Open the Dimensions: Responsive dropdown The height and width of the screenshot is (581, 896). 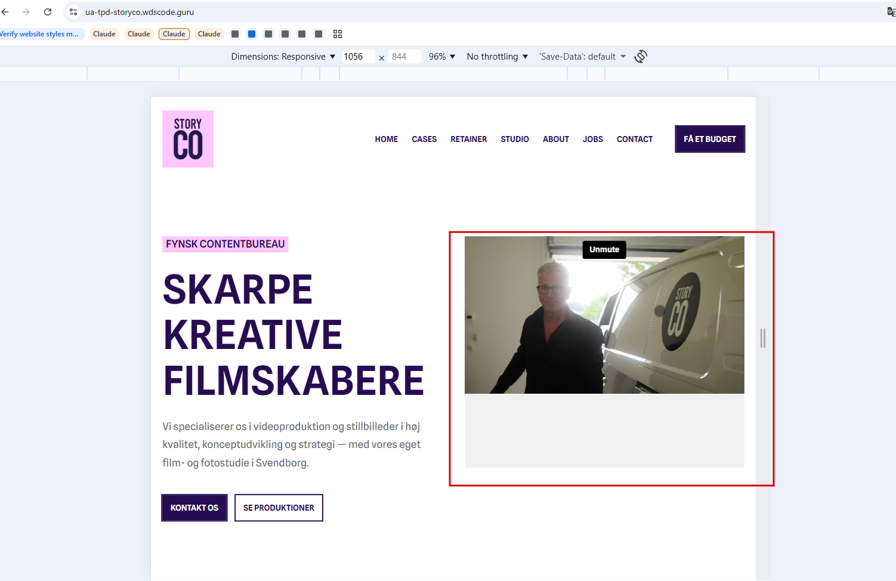click(283, 57)
